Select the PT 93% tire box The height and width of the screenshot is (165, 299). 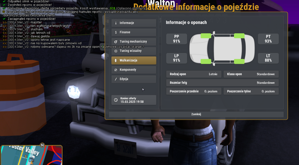pyautogui.click(x=268, y=39)
